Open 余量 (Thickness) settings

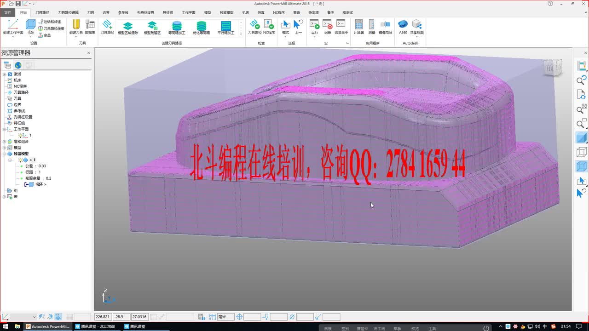coord(45,35)
